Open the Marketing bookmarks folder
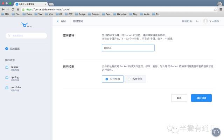Image resolution: width=224 pixels, height=140 pixels. pos(120,14)
